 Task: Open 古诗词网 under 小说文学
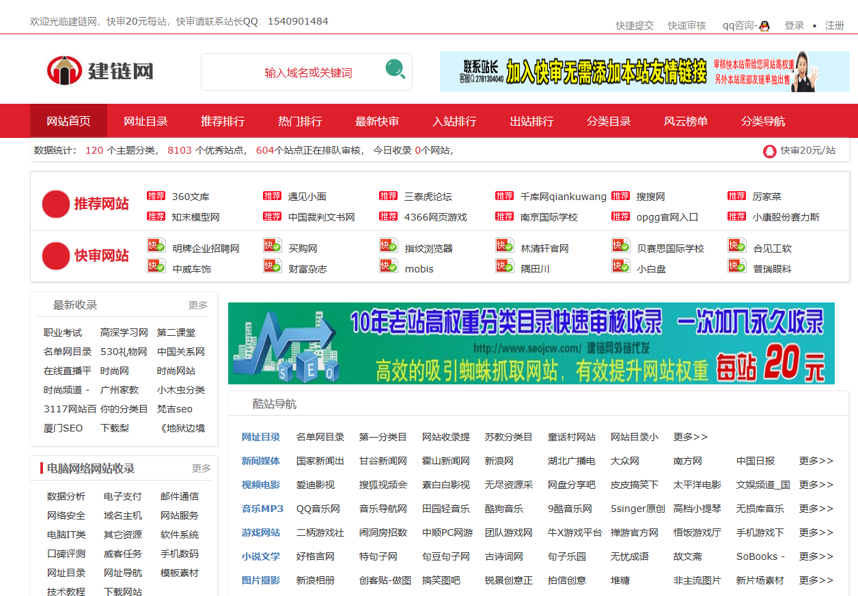[504, 556]
